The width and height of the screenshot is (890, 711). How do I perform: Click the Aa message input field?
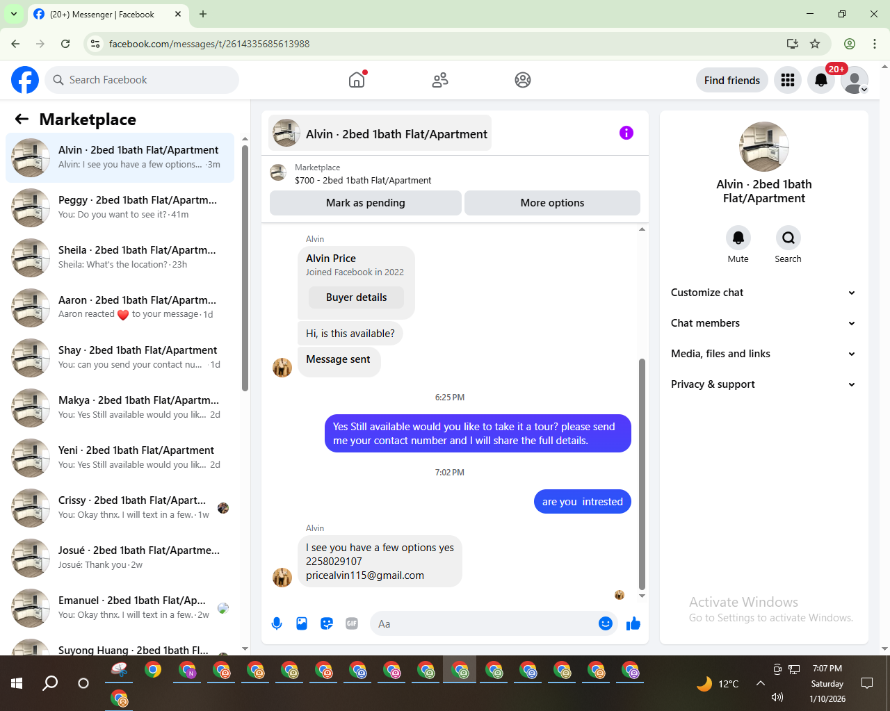click(x=484, y=623)
